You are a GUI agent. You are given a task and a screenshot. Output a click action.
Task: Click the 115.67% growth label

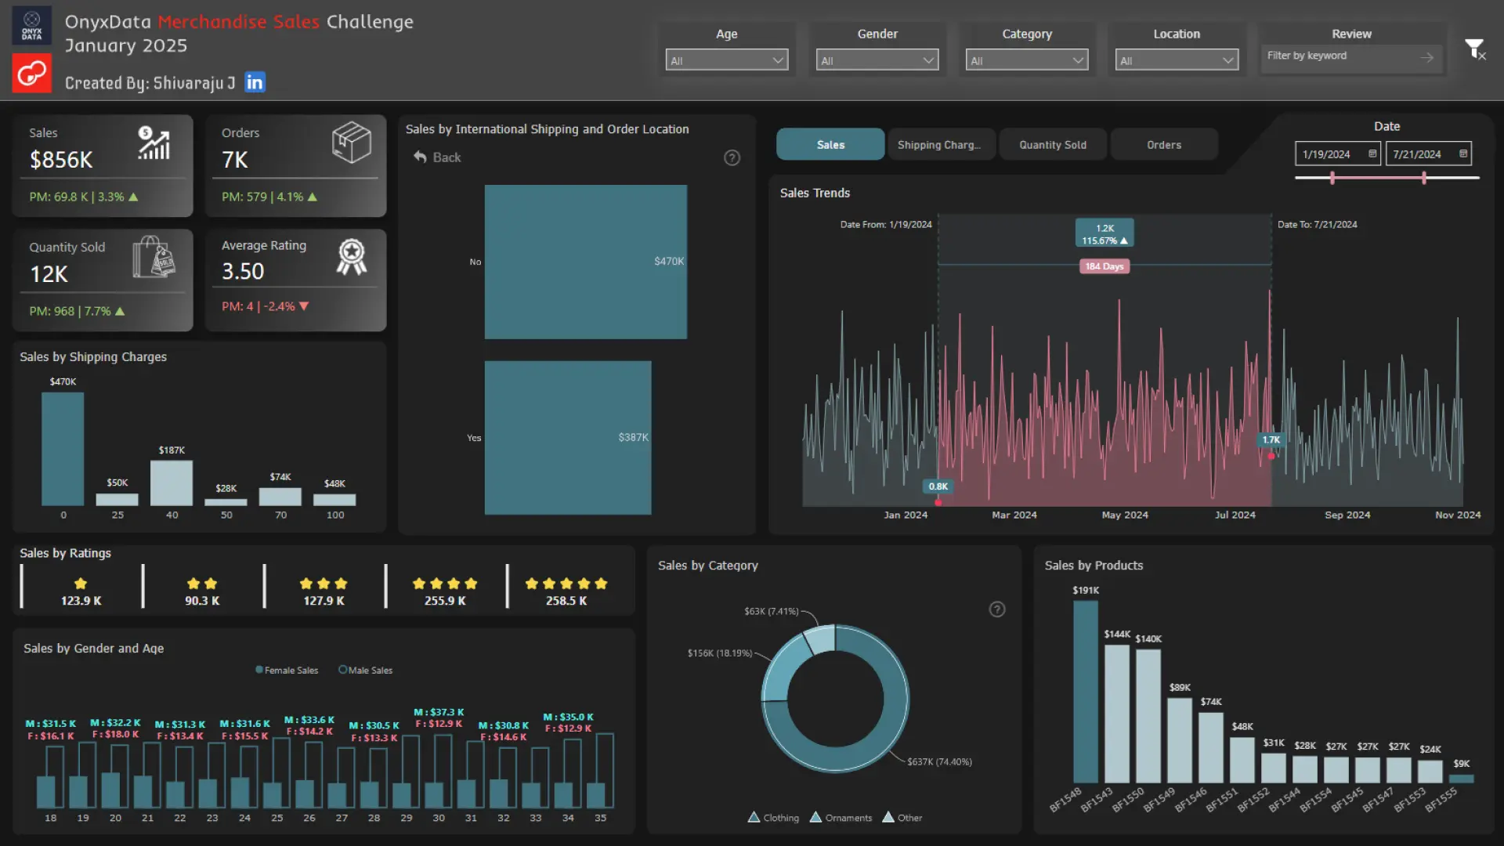[1104, 240]
